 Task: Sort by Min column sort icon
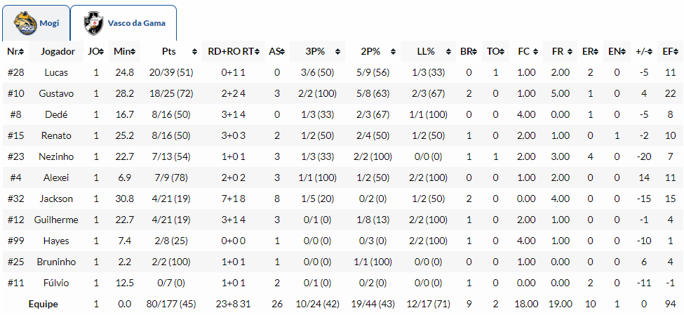point(133,52)
